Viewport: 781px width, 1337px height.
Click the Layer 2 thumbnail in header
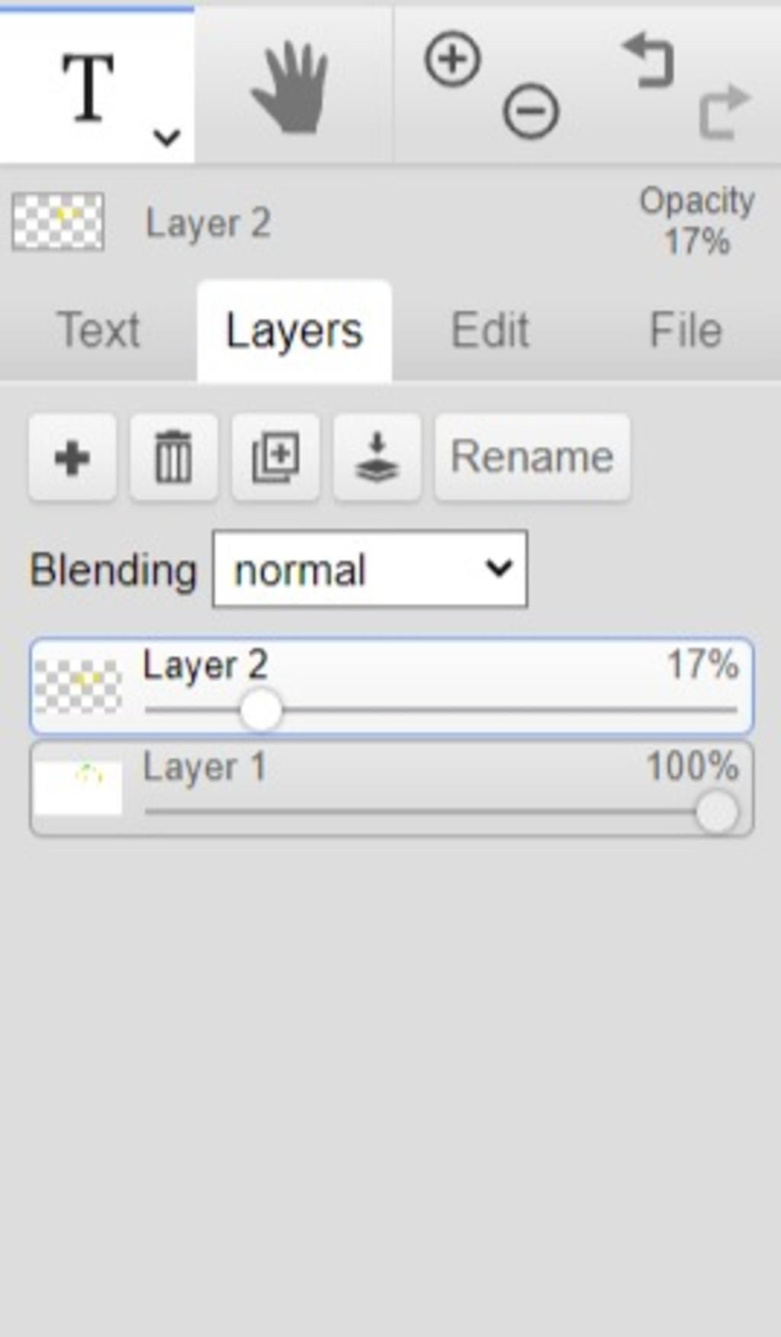pos(58,222)
